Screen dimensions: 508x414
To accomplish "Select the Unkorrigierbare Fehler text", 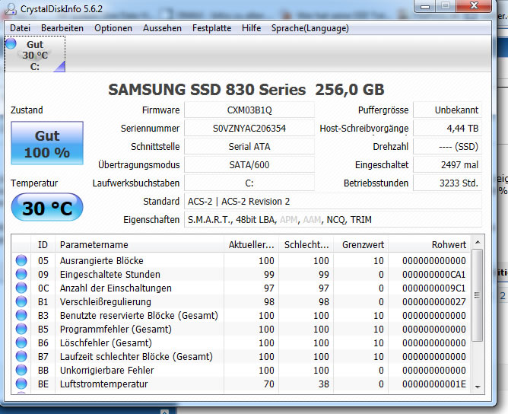I will tap(107, 370).
